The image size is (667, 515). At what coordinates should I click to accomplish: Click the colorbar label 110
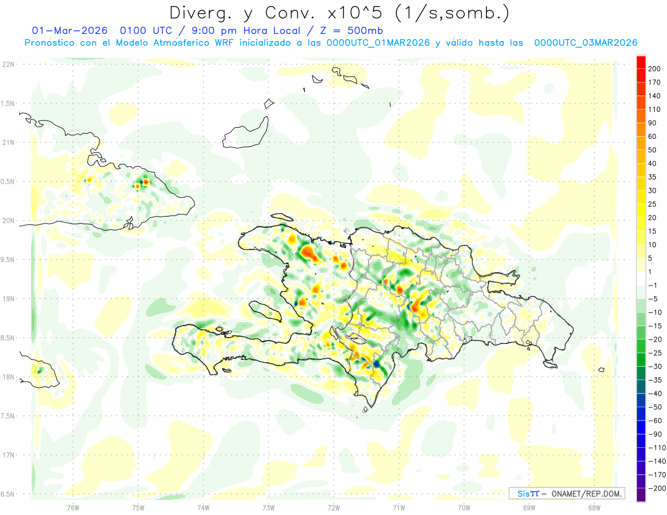655,109
